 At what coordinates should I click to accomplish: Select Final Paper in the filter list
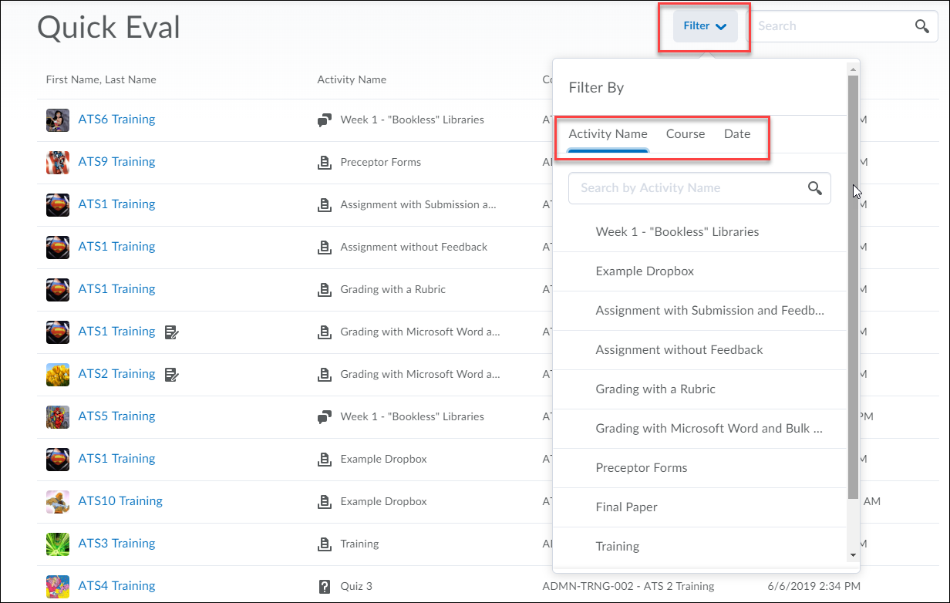point(626,507)
